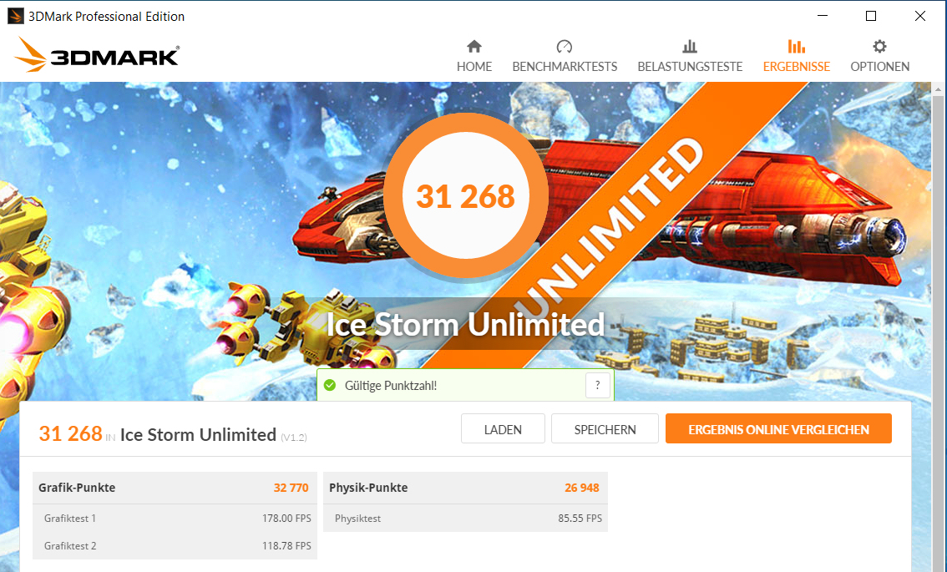The width and height of the screenshot is (947, 572).
Task: Go to the BENCHMARKTESTS tab label
Action: click(565, 67)
